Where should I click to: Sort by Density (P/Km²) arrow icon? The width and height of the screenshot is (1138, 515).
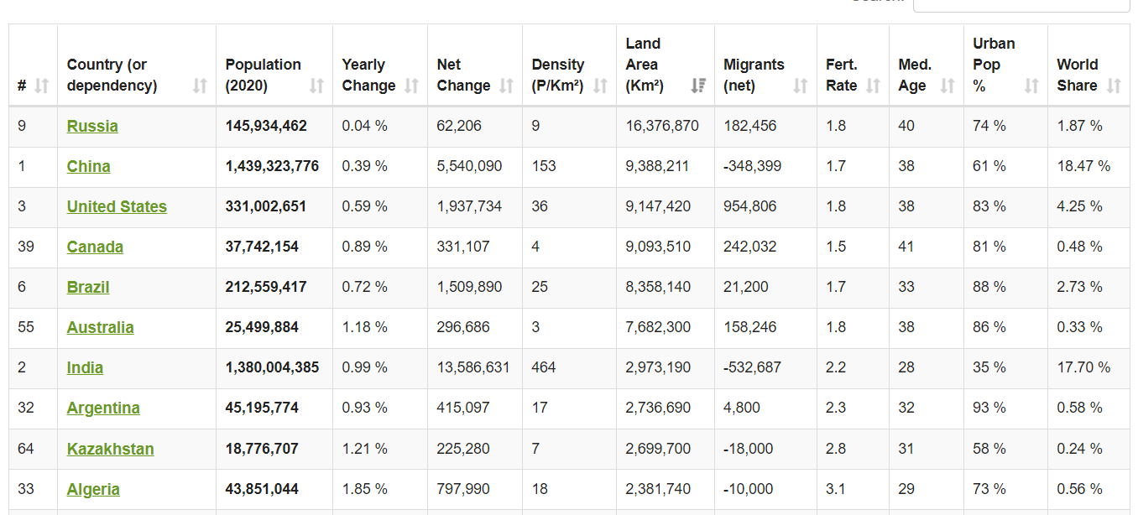(x=600, y=86)
